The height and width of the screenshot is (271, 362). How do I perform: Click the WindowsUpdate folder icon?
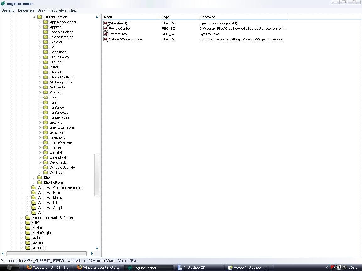click(46, 167)
